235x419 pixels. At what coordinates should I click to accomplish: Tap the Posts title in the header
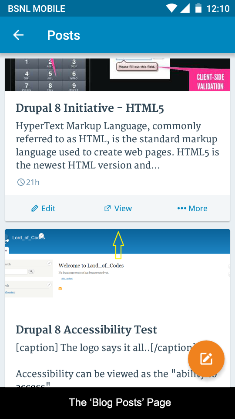tap(64, 35)
